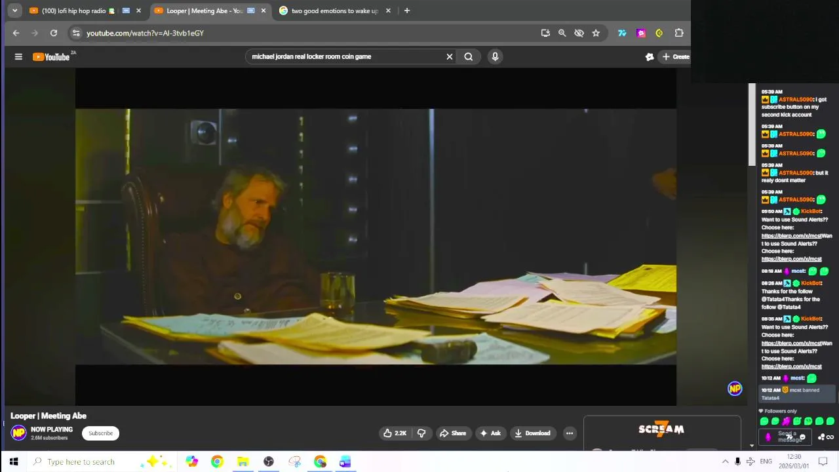Click ASTRAL5090 in the first chat message

point(796,100)
